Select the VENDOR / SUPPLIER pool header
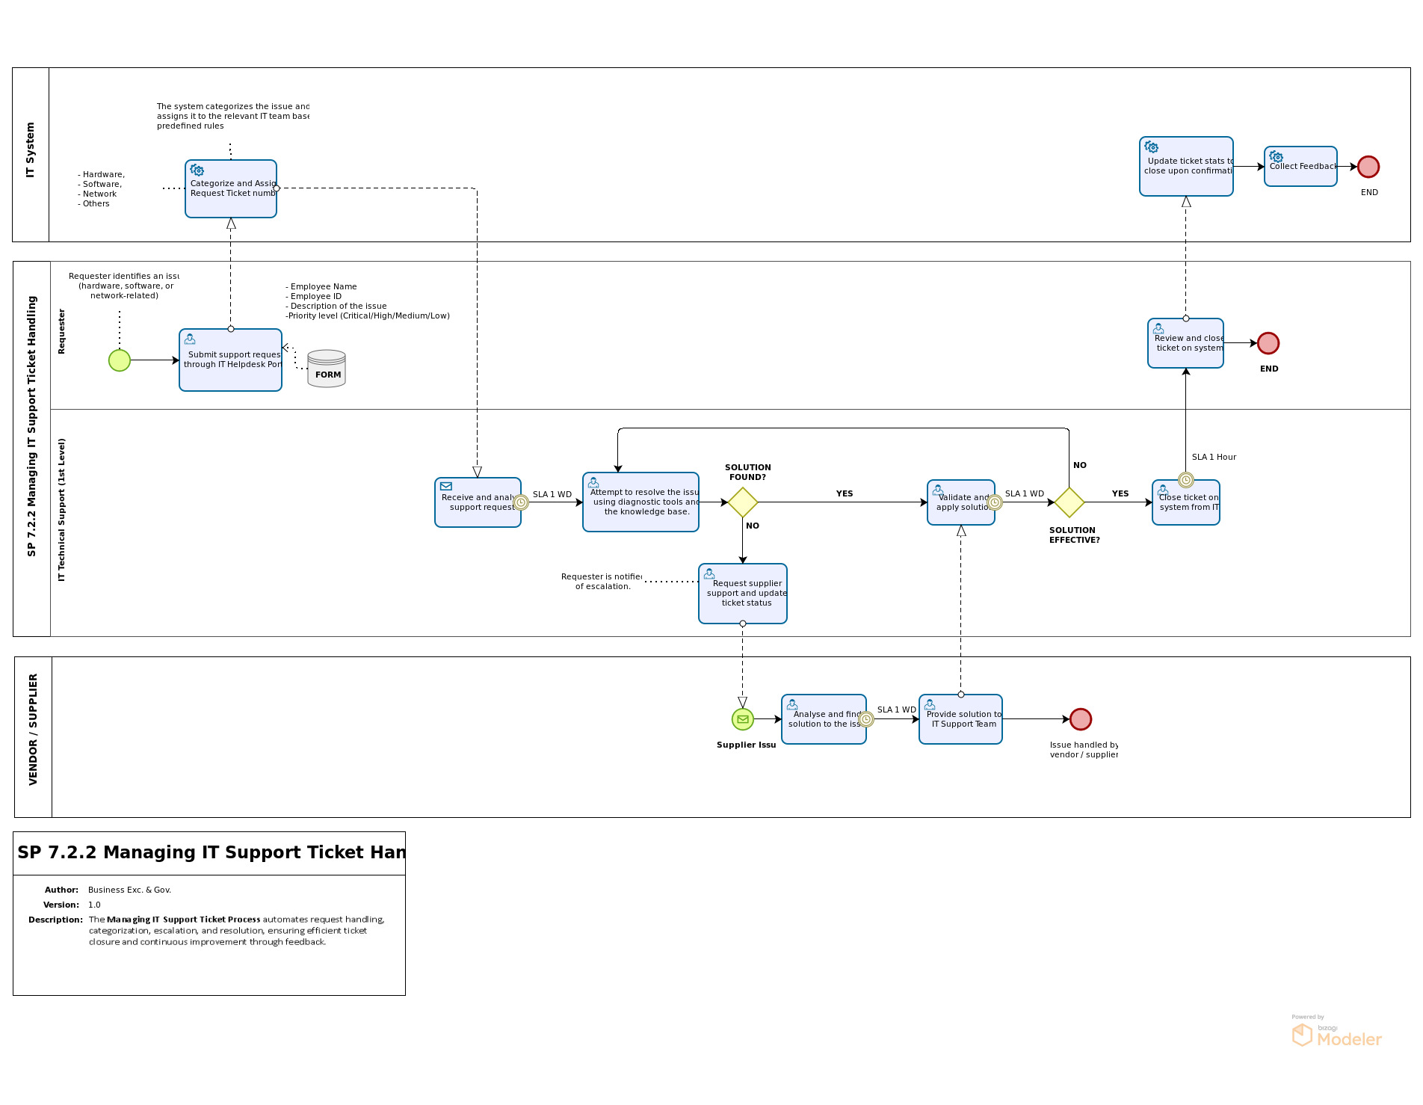Screen dimensions: 1423x1105 click(x=33, y=737)
